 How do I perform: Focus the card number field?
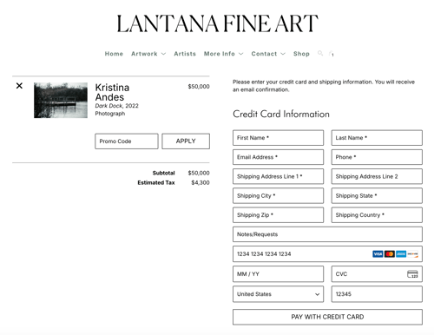tap(327, 254)
